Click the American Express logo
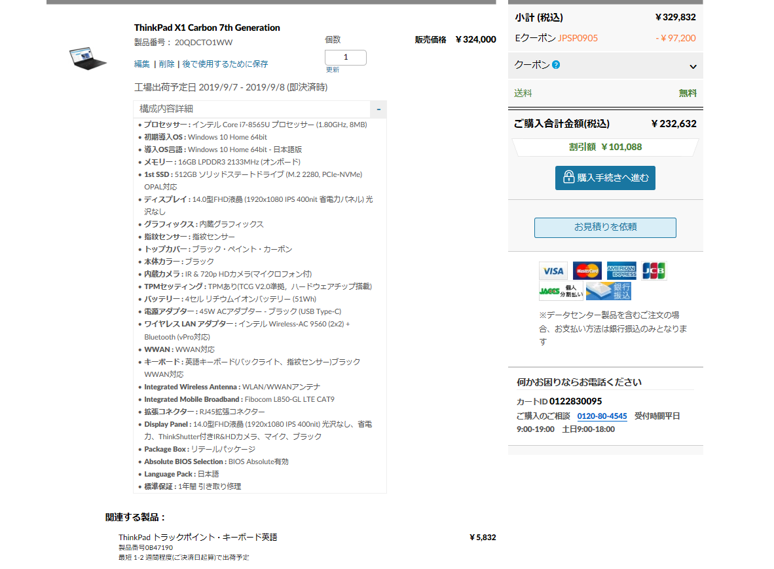This screenshot has height=569, width=774. 621,271
